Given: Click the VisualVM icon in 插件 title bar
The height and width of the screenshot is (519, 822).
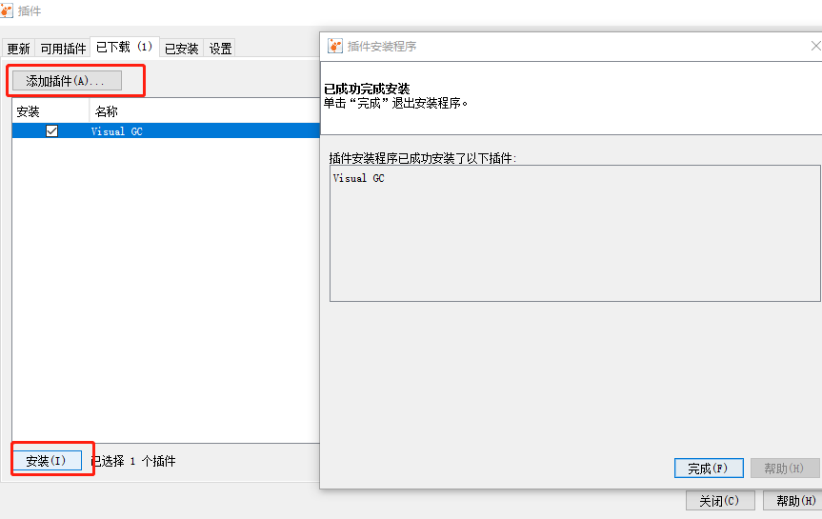Looking at the screenshot, I should tap(7, 10).
